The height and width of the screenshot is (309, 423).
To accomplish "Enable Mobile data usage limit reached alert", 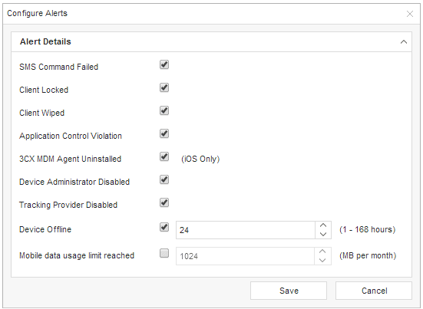I will point(164,253).
